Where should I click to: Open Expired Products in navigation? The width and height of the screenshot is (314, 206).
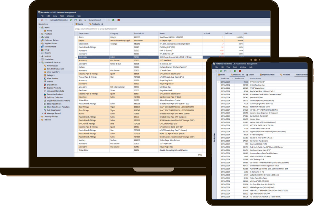point(54,88)
